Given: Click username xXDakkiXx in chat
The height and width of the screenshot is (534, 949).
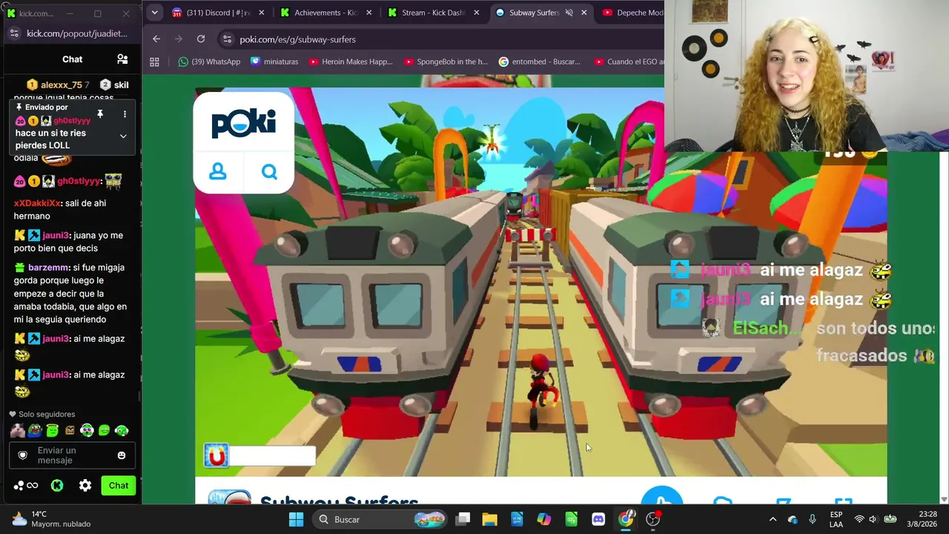Looking at the screenshot, I should [37, 203].
